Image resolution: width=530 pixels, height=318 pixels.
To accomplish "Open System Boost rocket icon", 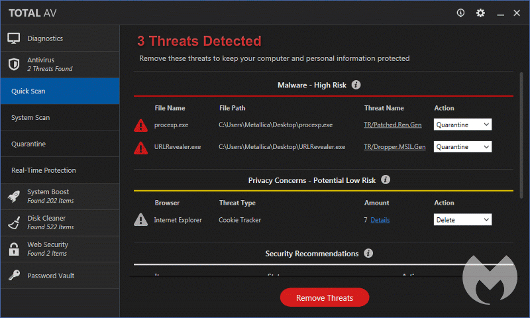I will point(14,196).
